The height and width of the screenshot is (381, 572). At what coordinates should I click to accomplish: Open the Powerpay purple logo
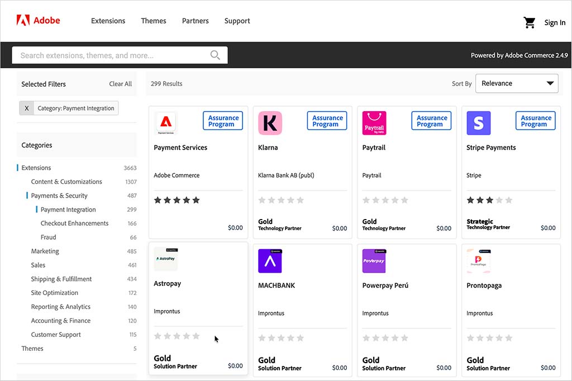point(374,261)
